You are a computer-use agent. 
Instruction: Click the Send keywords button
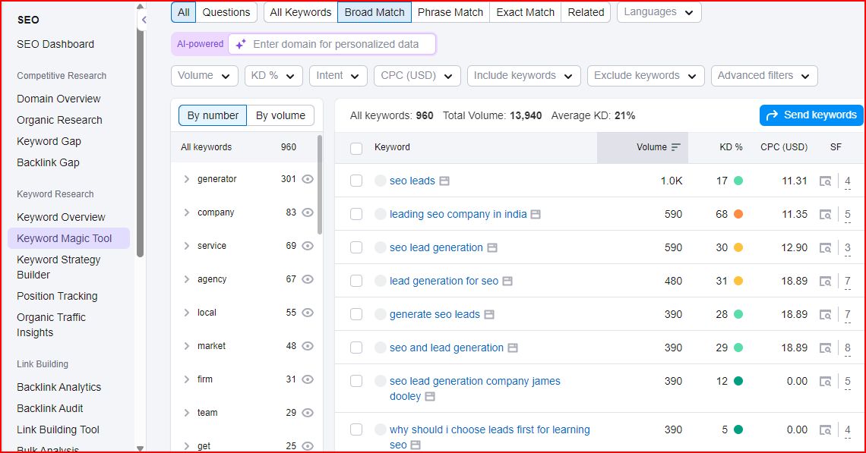[x=811, y=115]
